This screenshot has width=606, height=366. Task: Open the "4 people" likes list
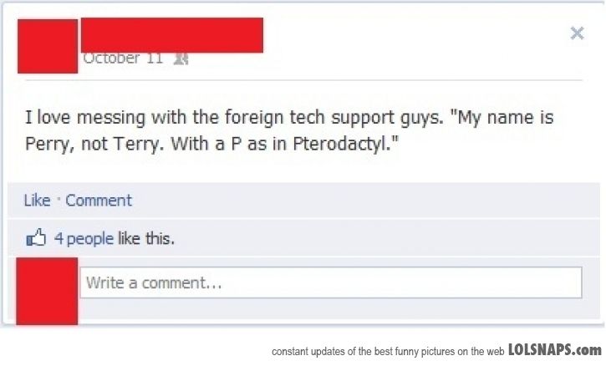click(x=84, y=238)
